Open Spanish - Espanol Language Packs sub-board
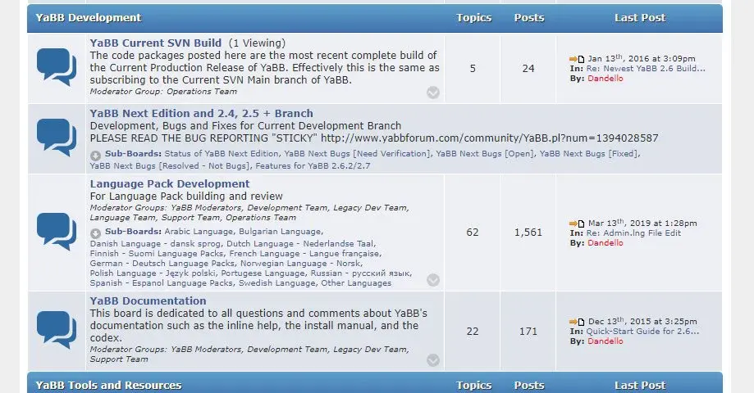The width and height of the screenshot is (754, 393). point(161,283)
